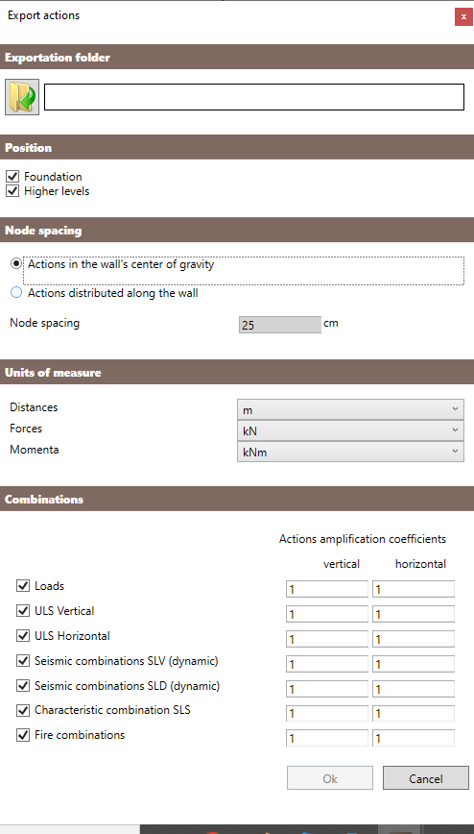Open the Forces unit dropdown
The height and width of the screenshot is (834, 474).
pyautogui.click(x=350, y=430)
